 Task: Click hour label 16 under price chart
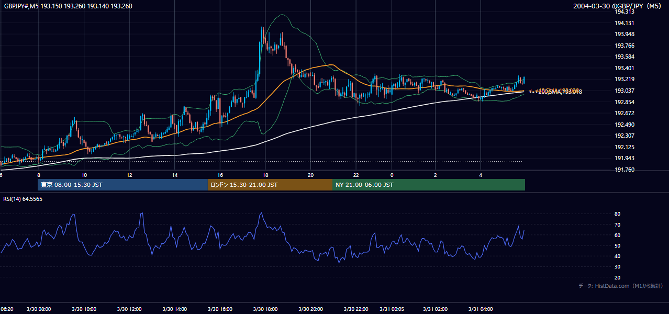pyautogui.click(x=220, y=175)
